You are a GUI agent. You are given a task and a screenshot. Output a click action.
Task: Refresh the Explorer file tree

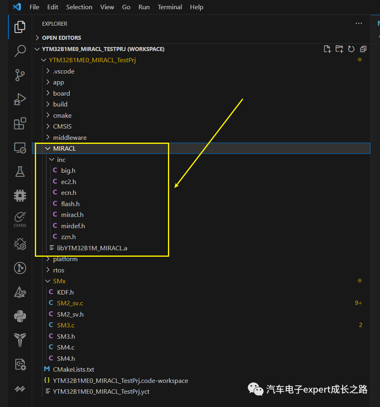click(351, 49)
